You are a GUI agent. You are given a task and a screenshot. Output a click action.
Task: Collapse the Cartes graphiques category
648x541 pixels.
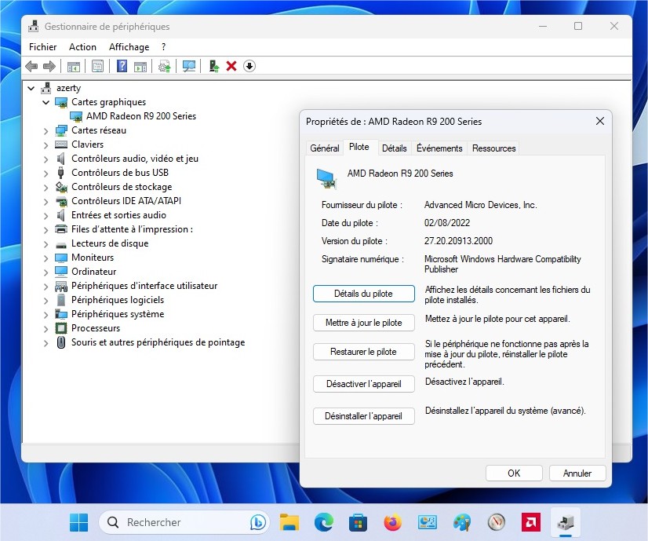point(46,102)
